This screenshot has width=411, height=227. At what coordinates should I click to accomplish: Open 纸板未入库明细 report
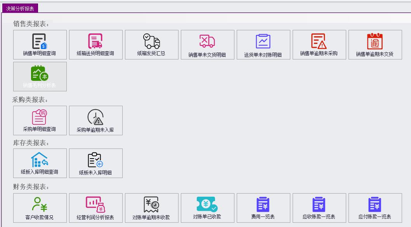[96, 163]
